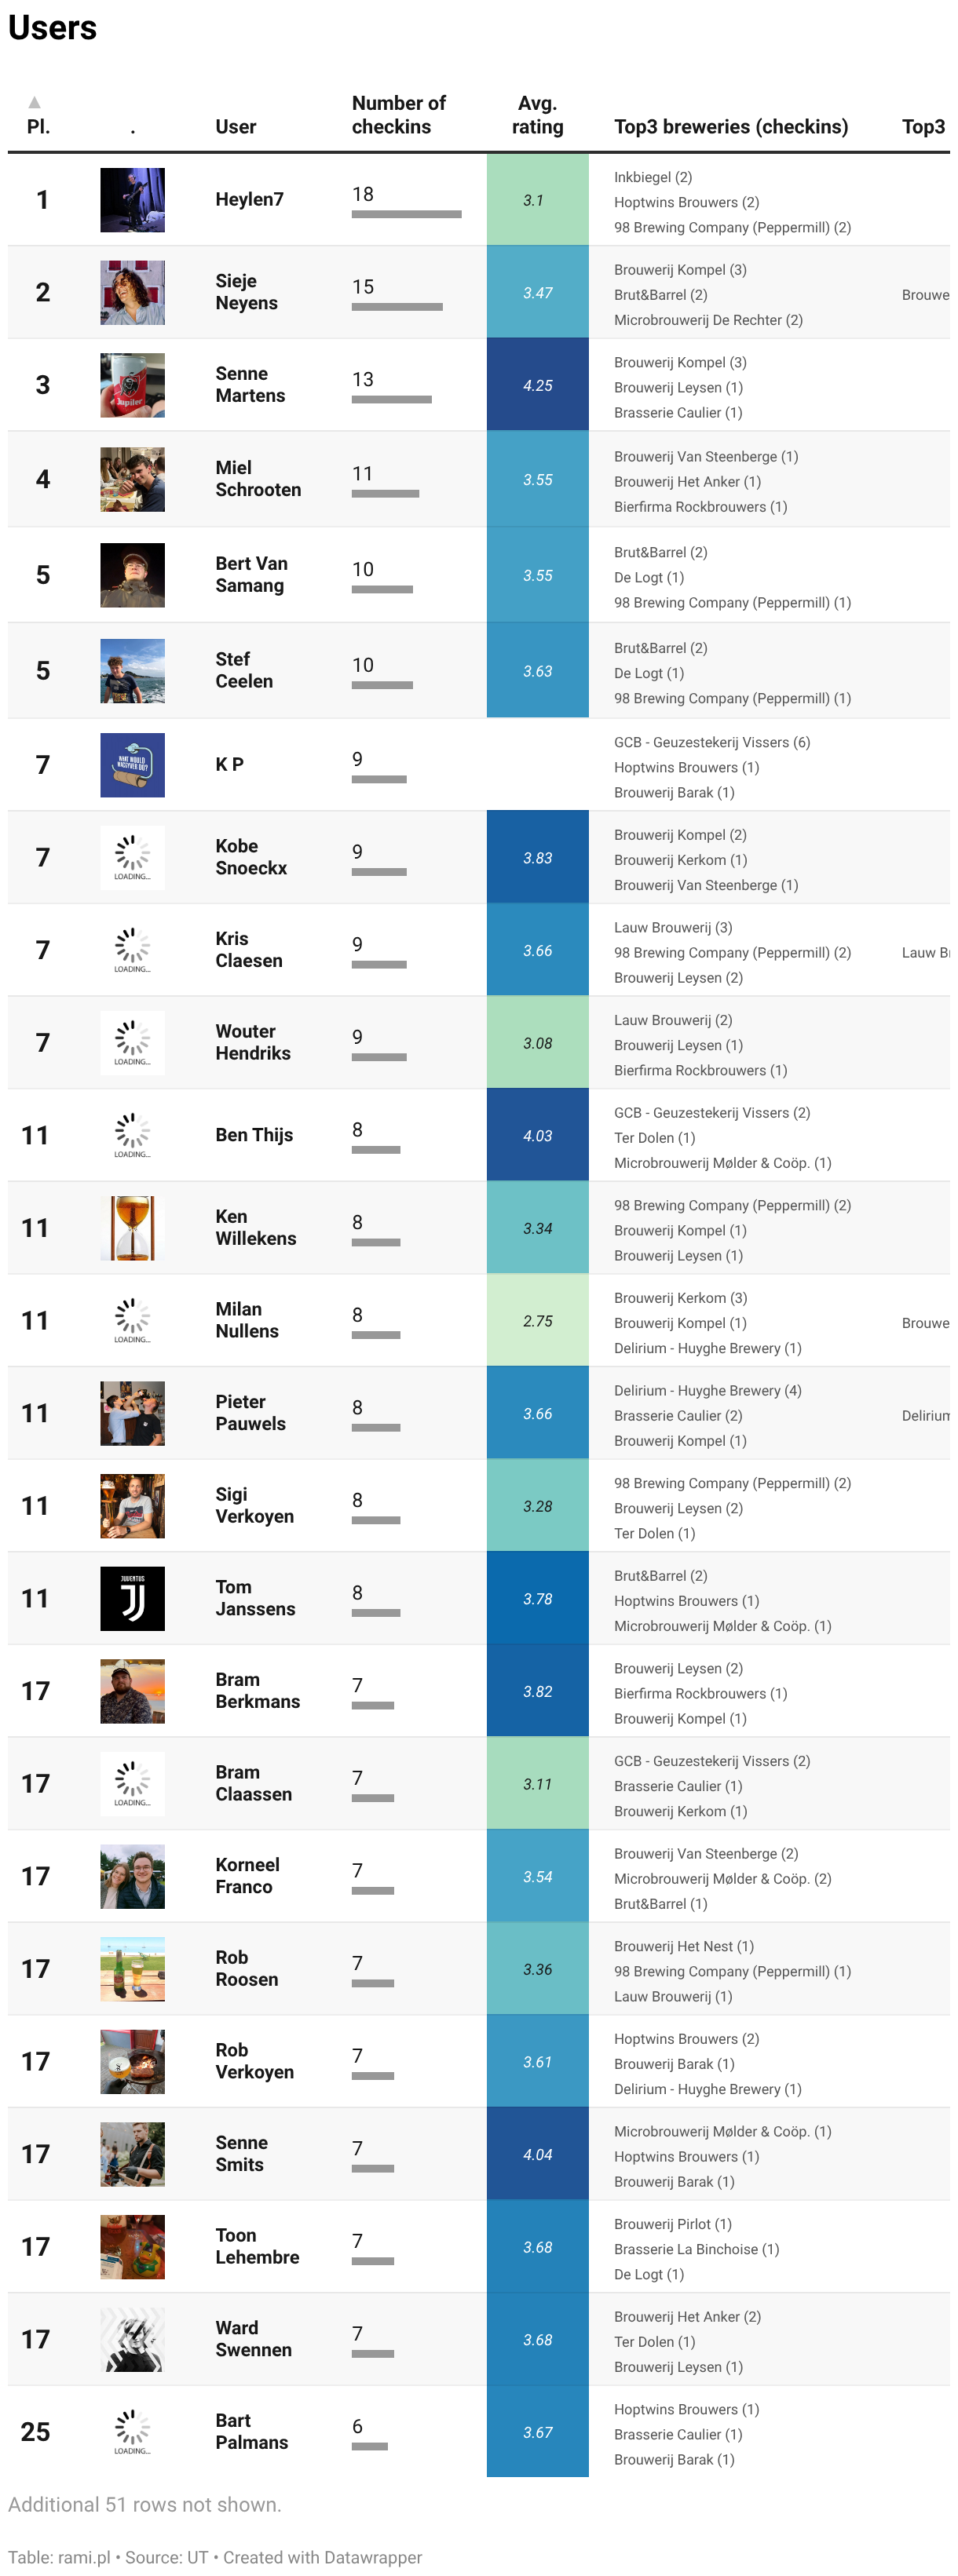The height and width of the screenshot is (2576, 958).
Task: Click Heylen7's 18 checkins bar
Action: coord(406,214)
